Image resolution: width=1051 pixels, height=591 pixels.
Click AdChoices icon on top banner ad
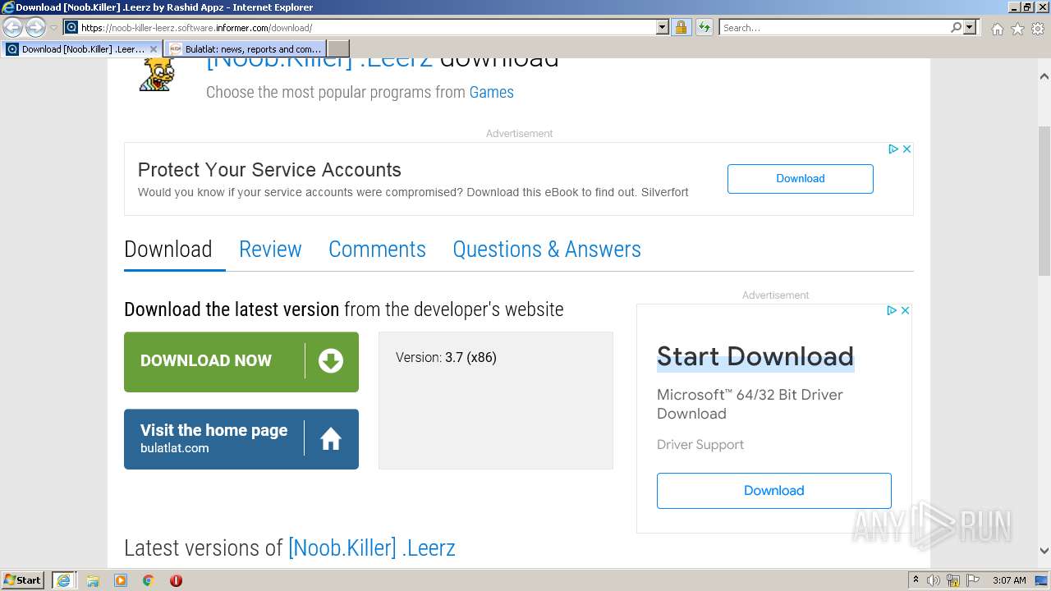893,149
